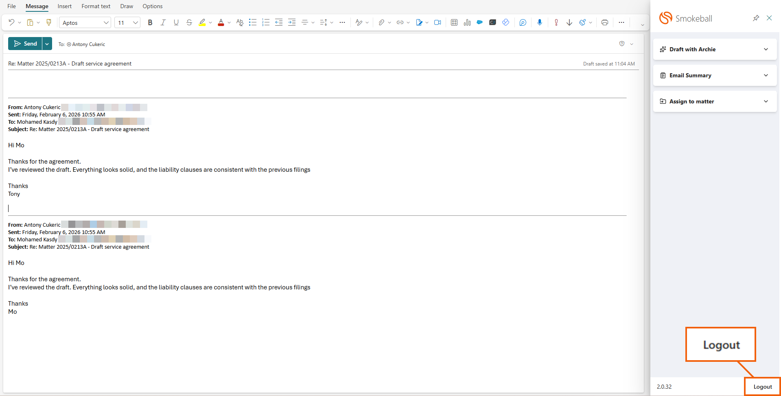Click the Format Painter icon

click(49, 22)
